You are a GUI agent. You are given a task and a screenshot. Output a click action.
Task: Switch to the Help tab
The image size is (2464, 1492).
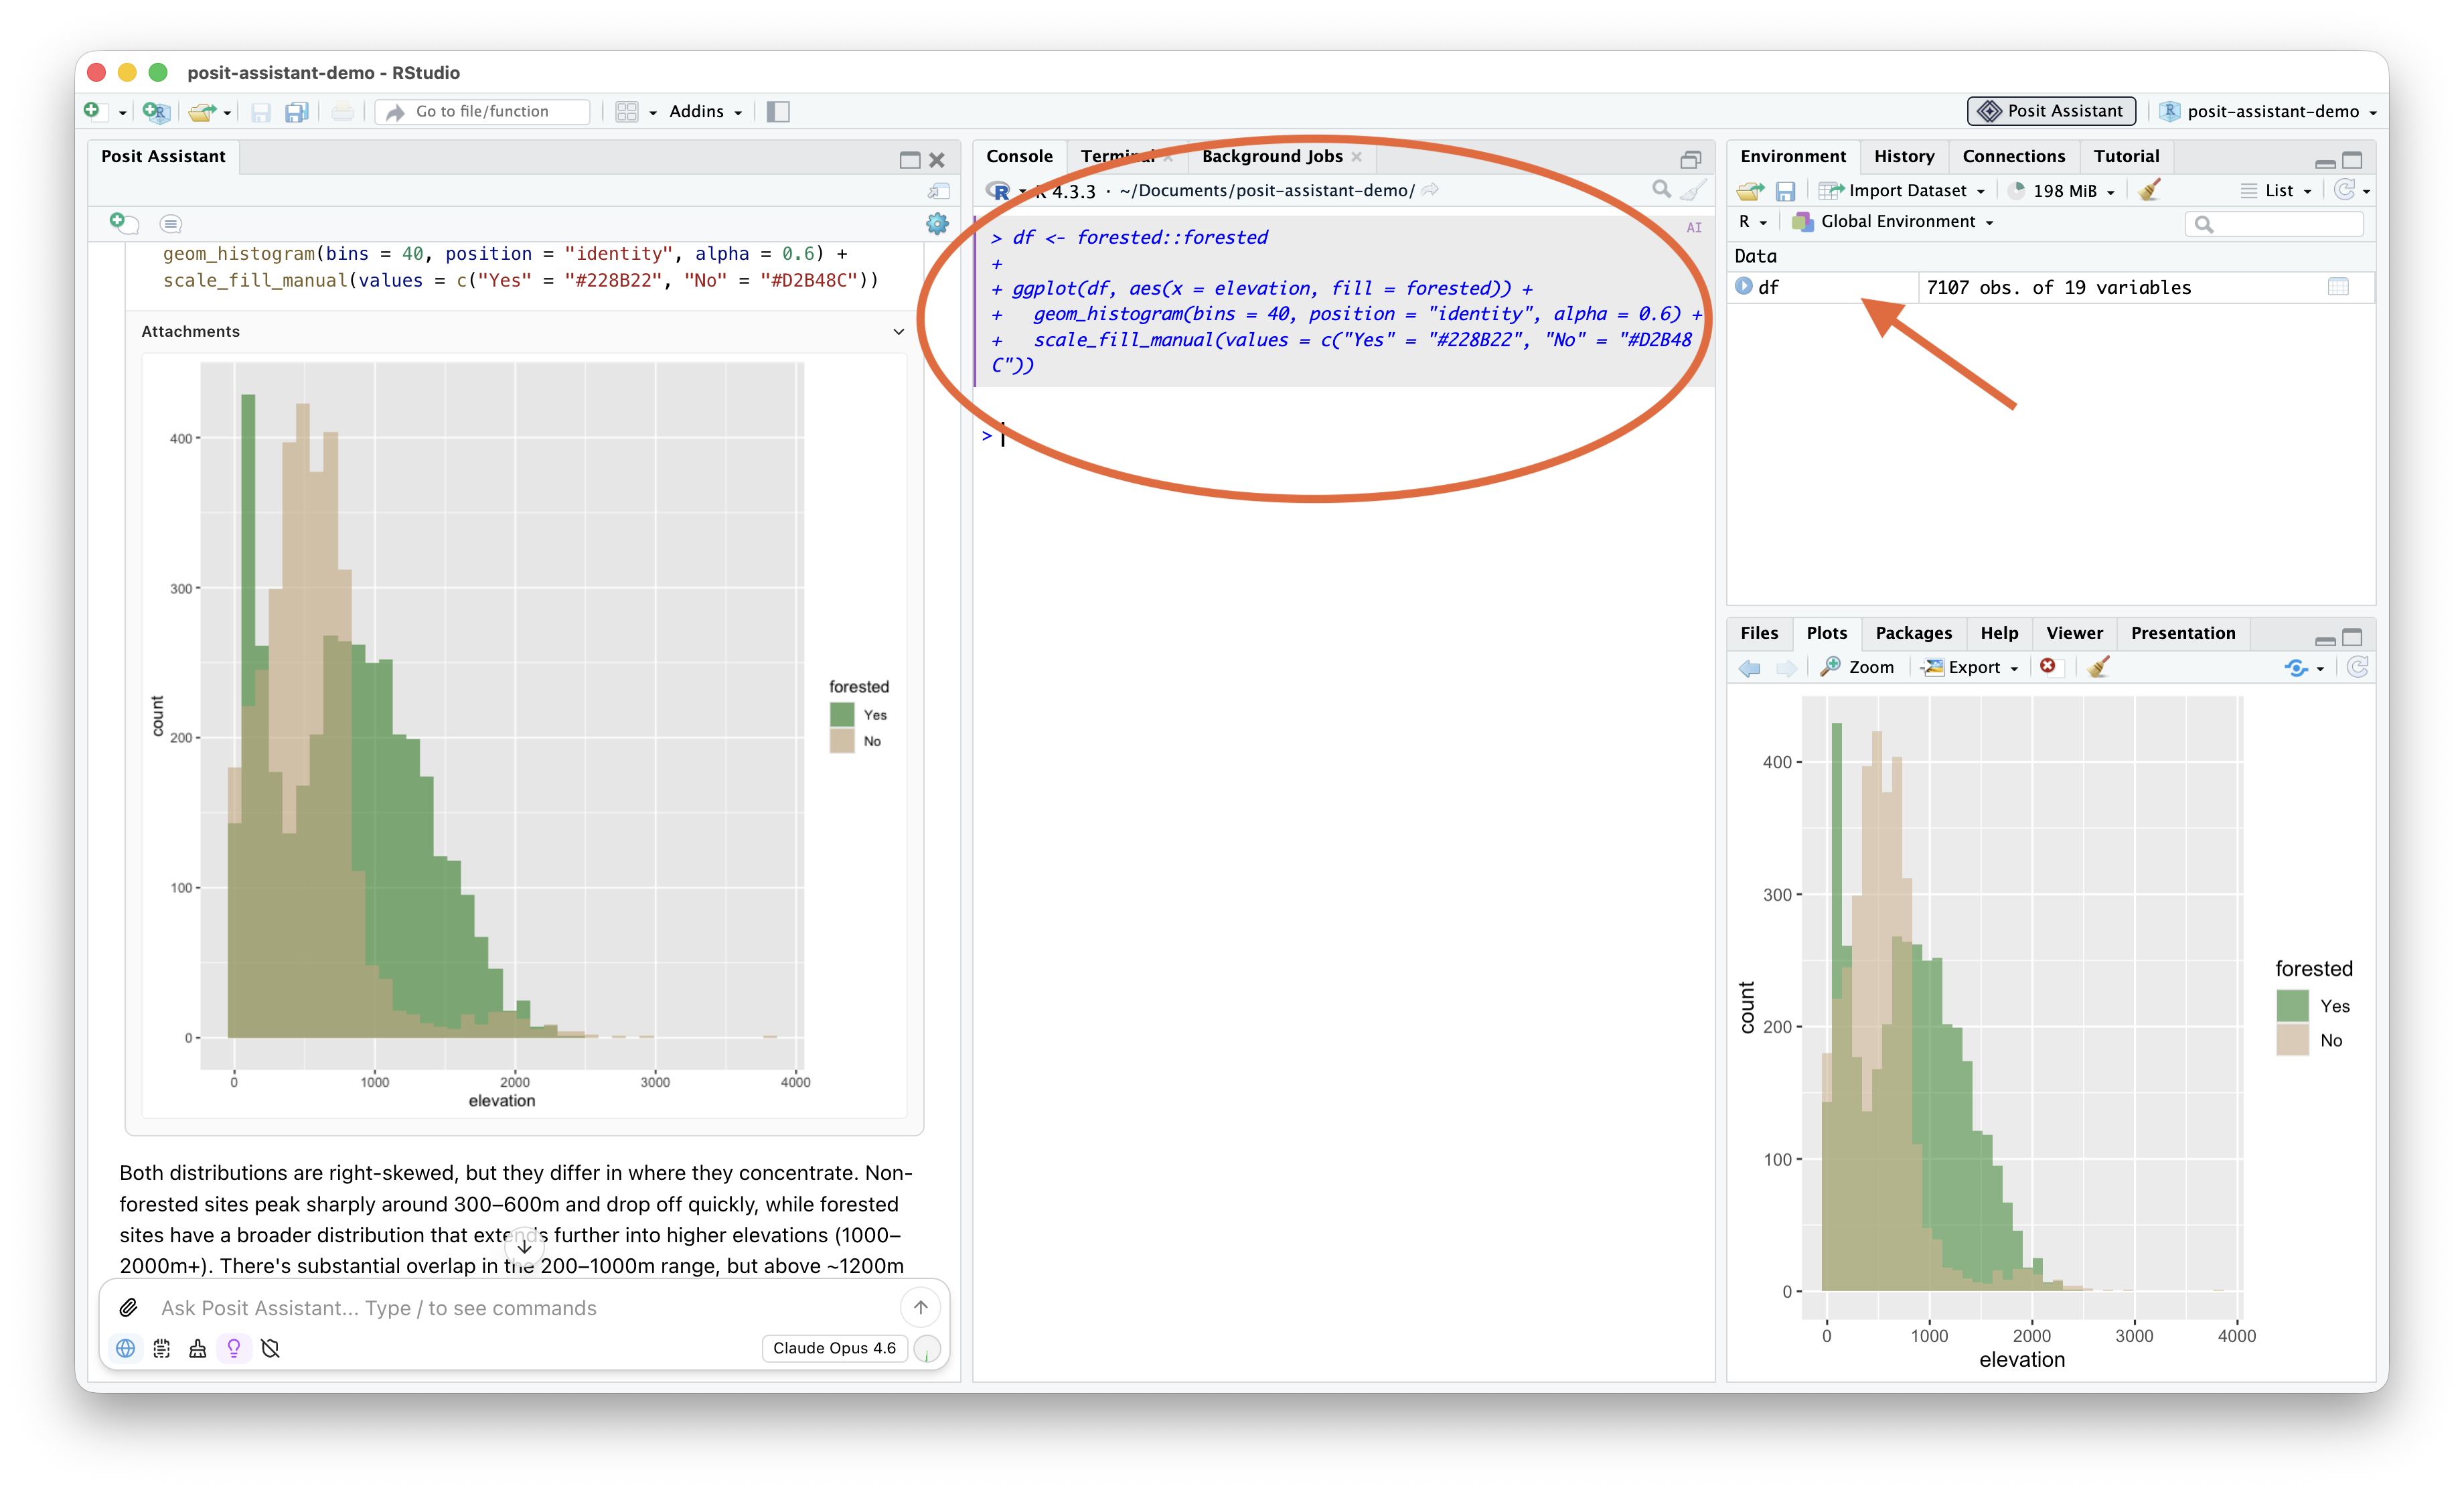pos(1999,633)
